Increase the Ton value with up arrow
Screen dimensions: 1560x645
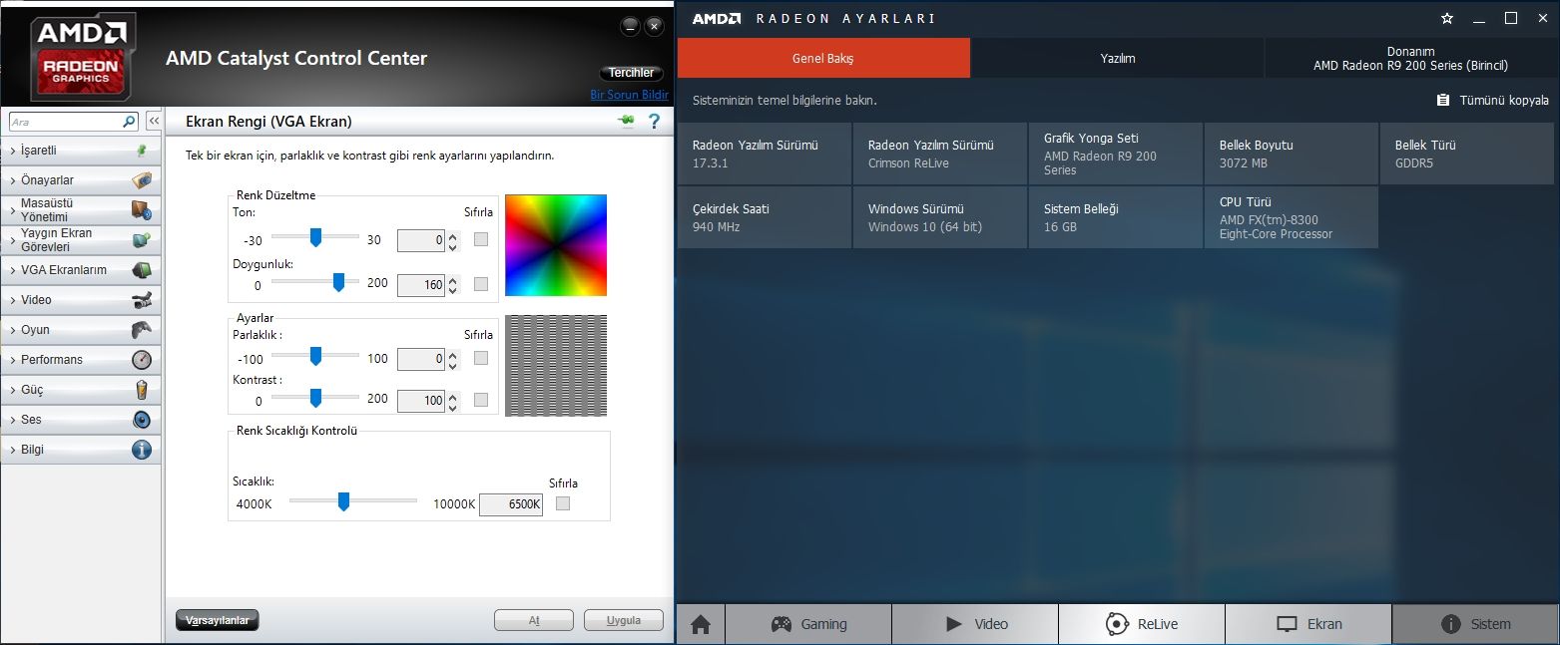pos(453,236)
